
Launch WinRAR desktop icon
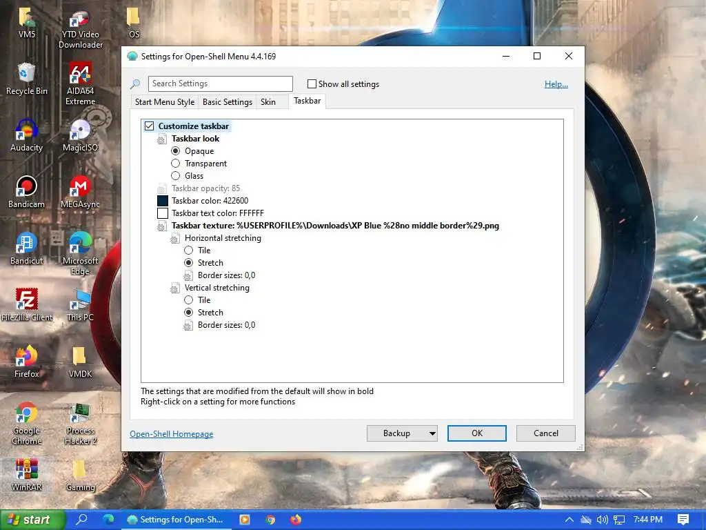tap(27, 475)
